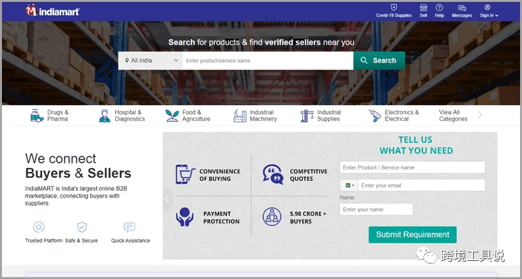The image size is (522, 279).
Task: Click the Covid-19 Supplies link text
Action: pos(394,15)
